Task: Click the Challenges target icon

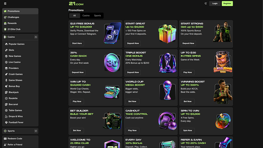Action: pos(5,17)
